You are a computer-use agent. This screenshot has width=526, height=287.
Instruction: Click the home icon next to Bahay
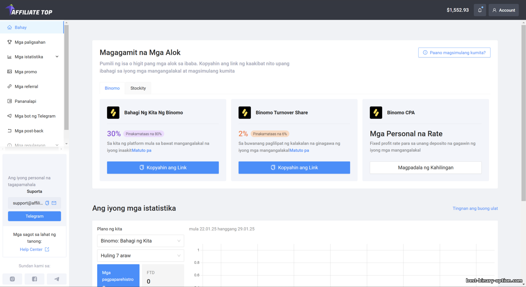(9, 27)
